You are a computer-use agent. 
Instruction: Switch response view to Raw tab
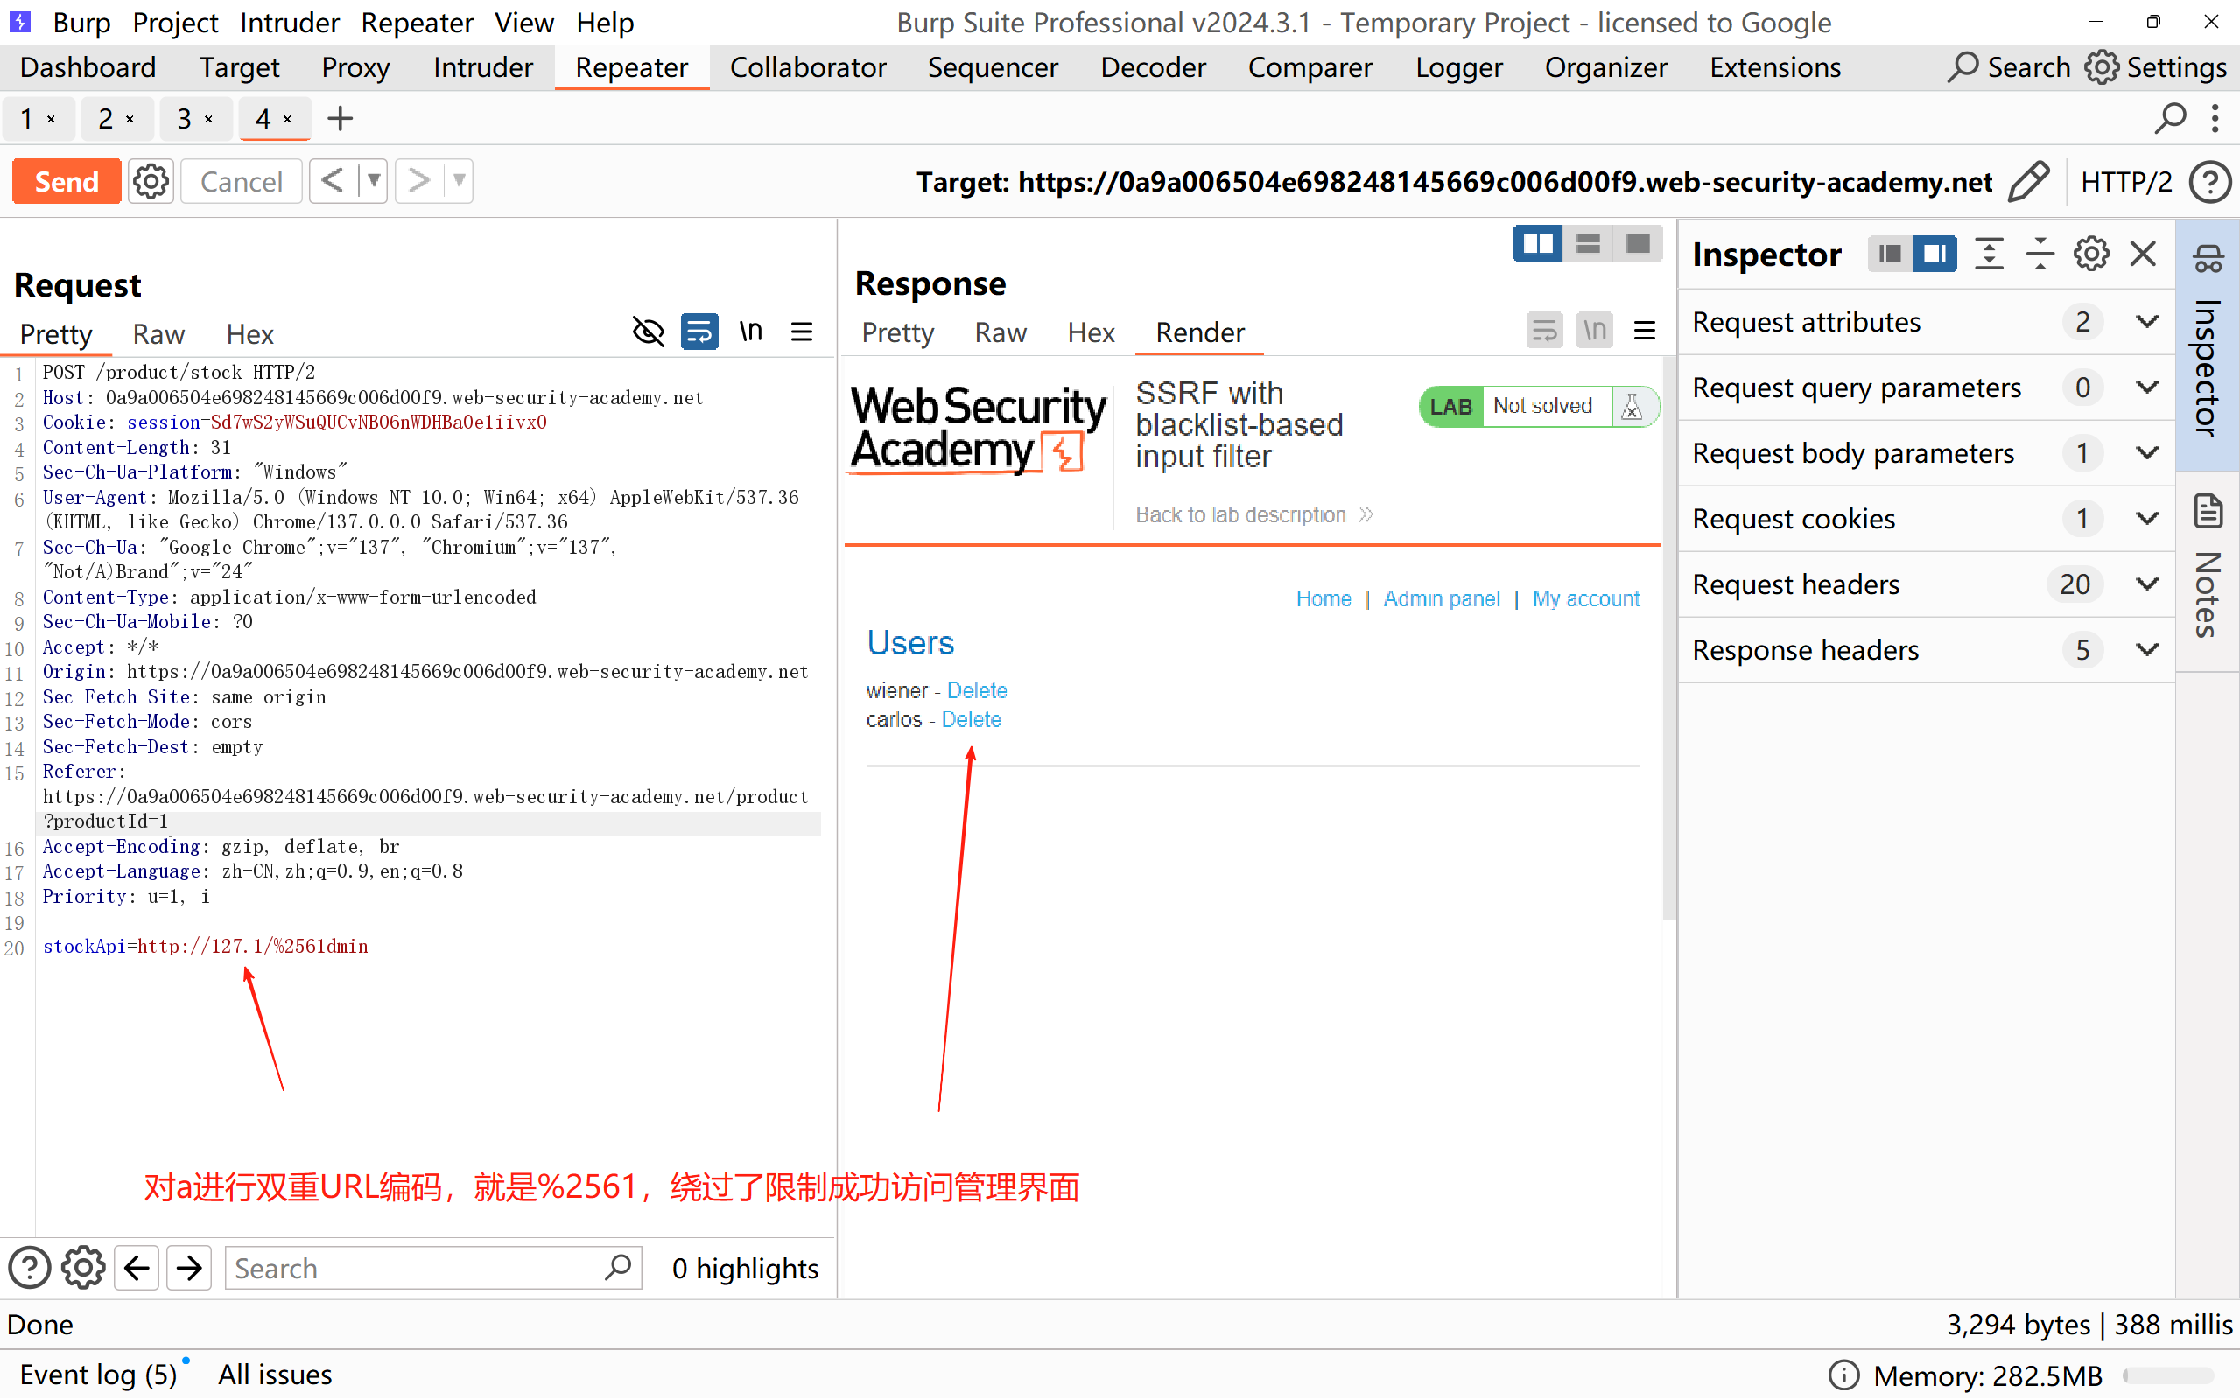pyautogui.click(x=1000, y=332)
